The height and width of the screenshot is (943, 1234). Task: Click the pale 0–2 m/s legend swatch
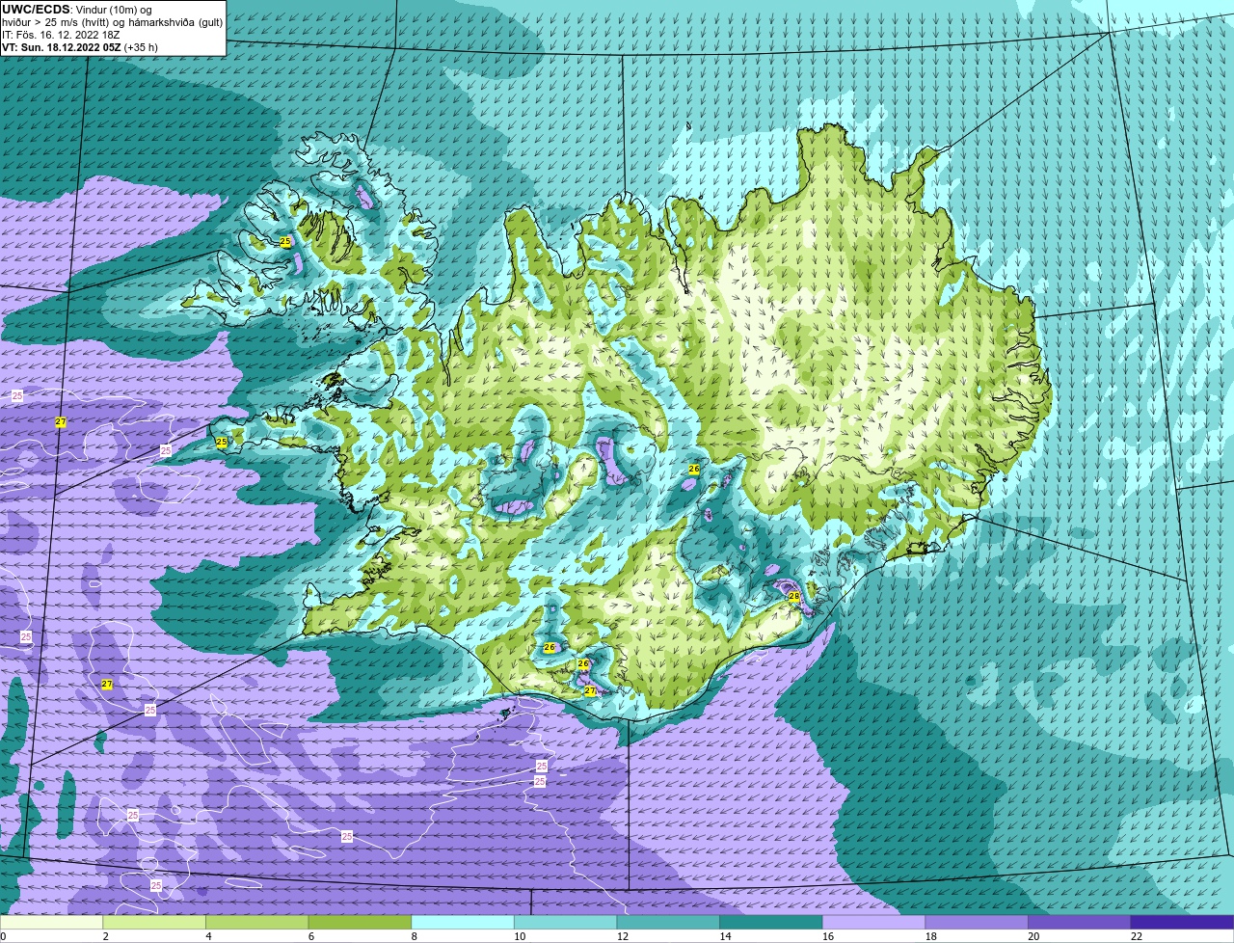(51, 922)
